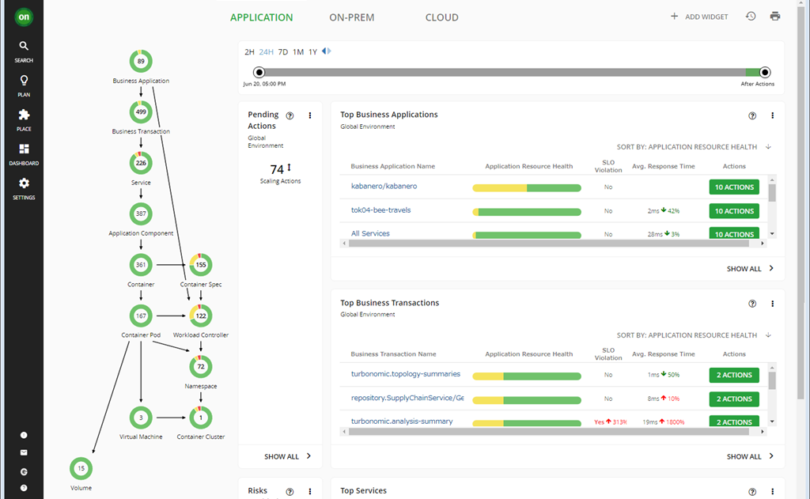Screen dimensions: 810x499
Task: Open help for the Risks widget
Action: [290, 492]
